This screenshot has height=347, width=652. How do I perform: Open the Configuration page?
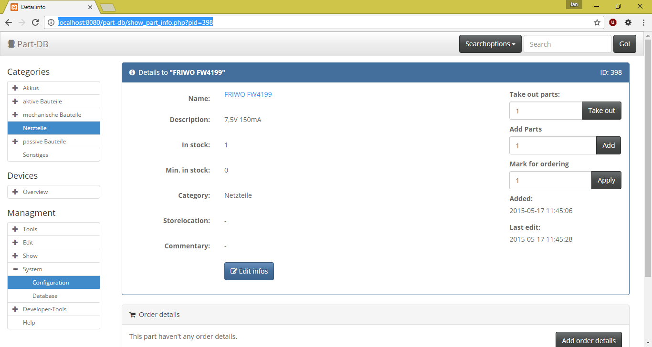coord(53,283)
